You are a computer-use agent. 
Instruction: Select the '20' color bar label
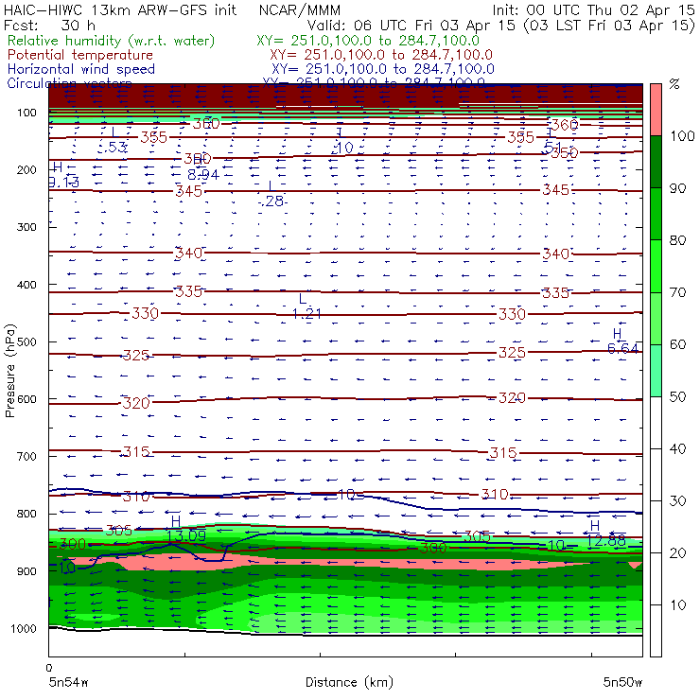coord(677,552)
